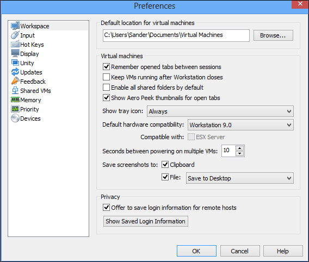Click the Priority graph icon
Image resolution: width=309 pixels, height=262 pixels.
pos(15,109)
